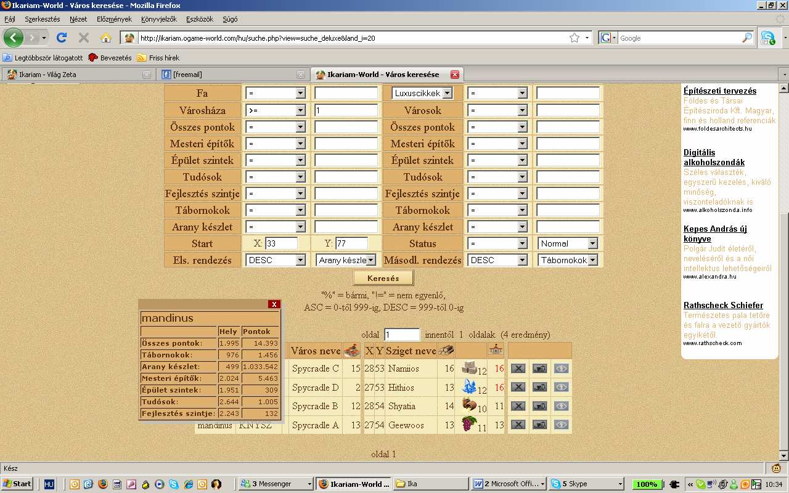The image size is (789, 493).
Task: Click the X action icon for Spycradle D
Action: click(518, 387)
